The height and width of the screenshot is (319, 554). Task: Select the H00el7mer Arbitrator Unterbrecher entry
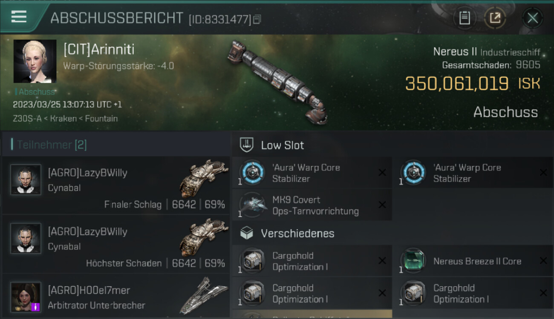[116, 296]
